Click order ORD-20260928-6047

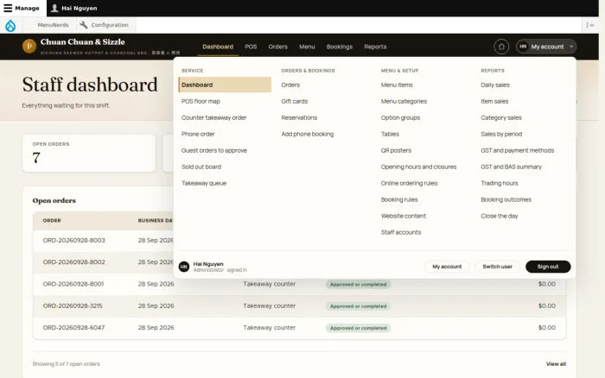point(73,328)
